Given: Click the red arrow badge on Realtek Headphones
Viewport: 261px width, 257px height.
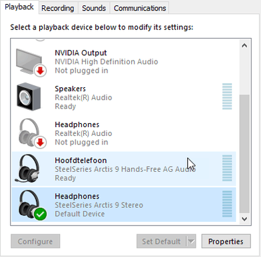Looking at the screenshot, I should pyautogui.click(x=40, y=142).
